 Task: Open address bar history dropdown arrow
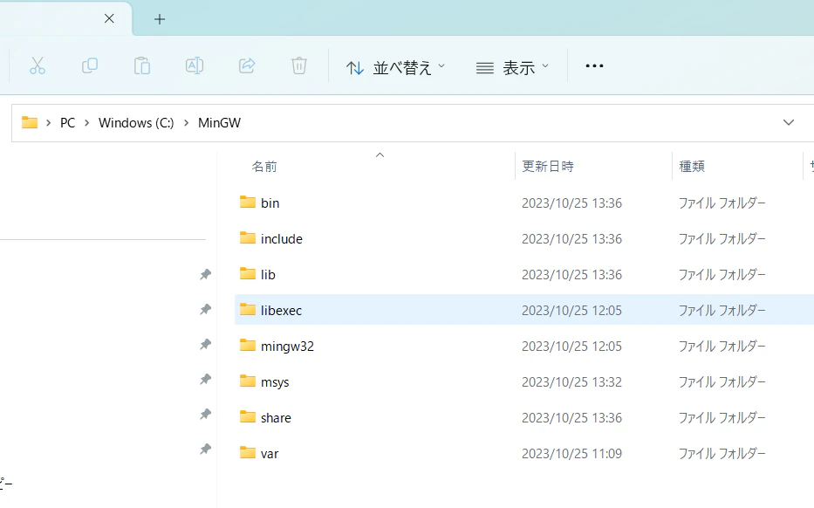click(789, 122)
